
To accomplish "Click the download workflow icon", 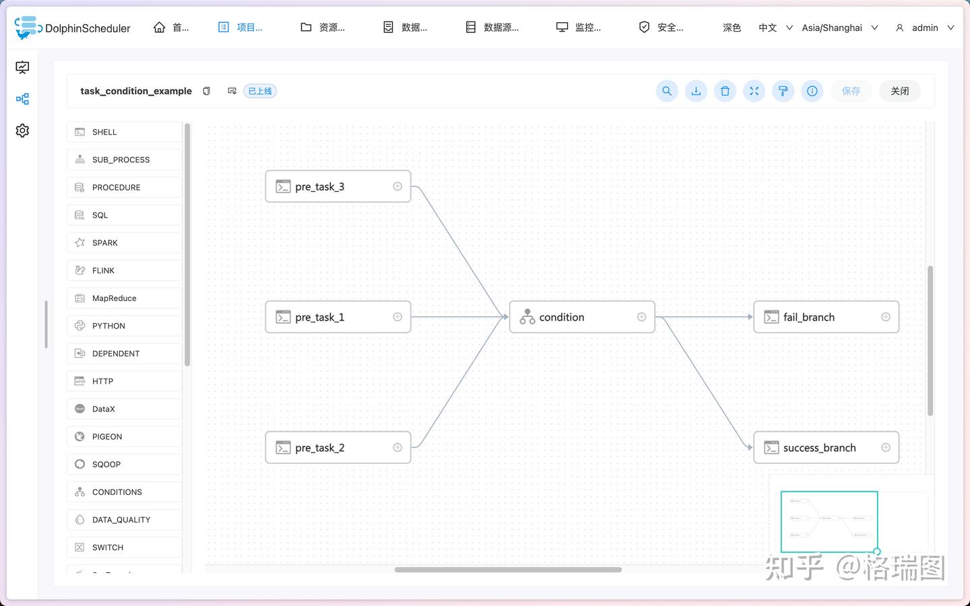I will click(x=695, y=91).
